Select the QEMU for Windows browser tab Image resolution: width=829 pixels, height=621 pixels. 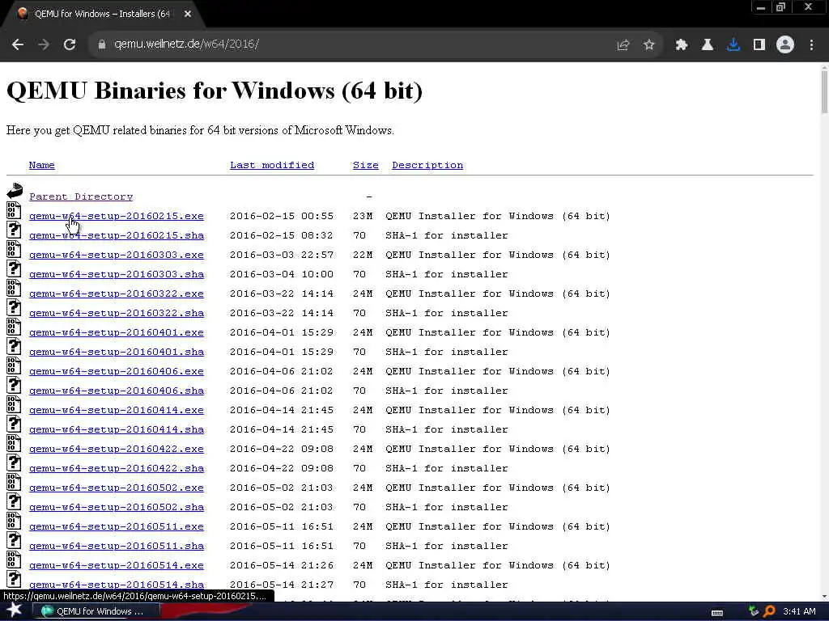pos(103,15)
